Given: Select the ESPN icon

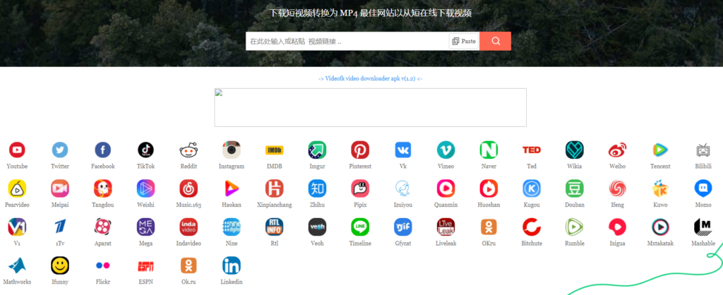Looking at the screenshot, I should pos(145,266).
